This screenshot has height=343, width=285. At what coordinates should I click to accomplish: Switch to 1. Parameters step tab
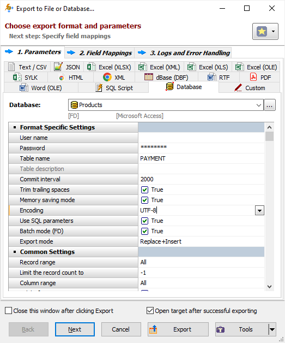[x=33, y=52]
